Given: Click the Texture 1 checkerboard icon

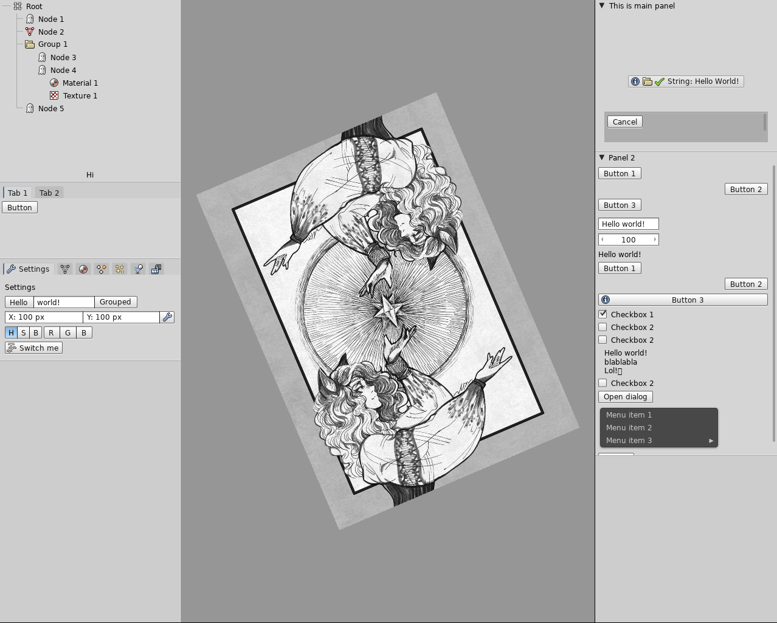Looking at the screenshot, I should coord(54,95).
